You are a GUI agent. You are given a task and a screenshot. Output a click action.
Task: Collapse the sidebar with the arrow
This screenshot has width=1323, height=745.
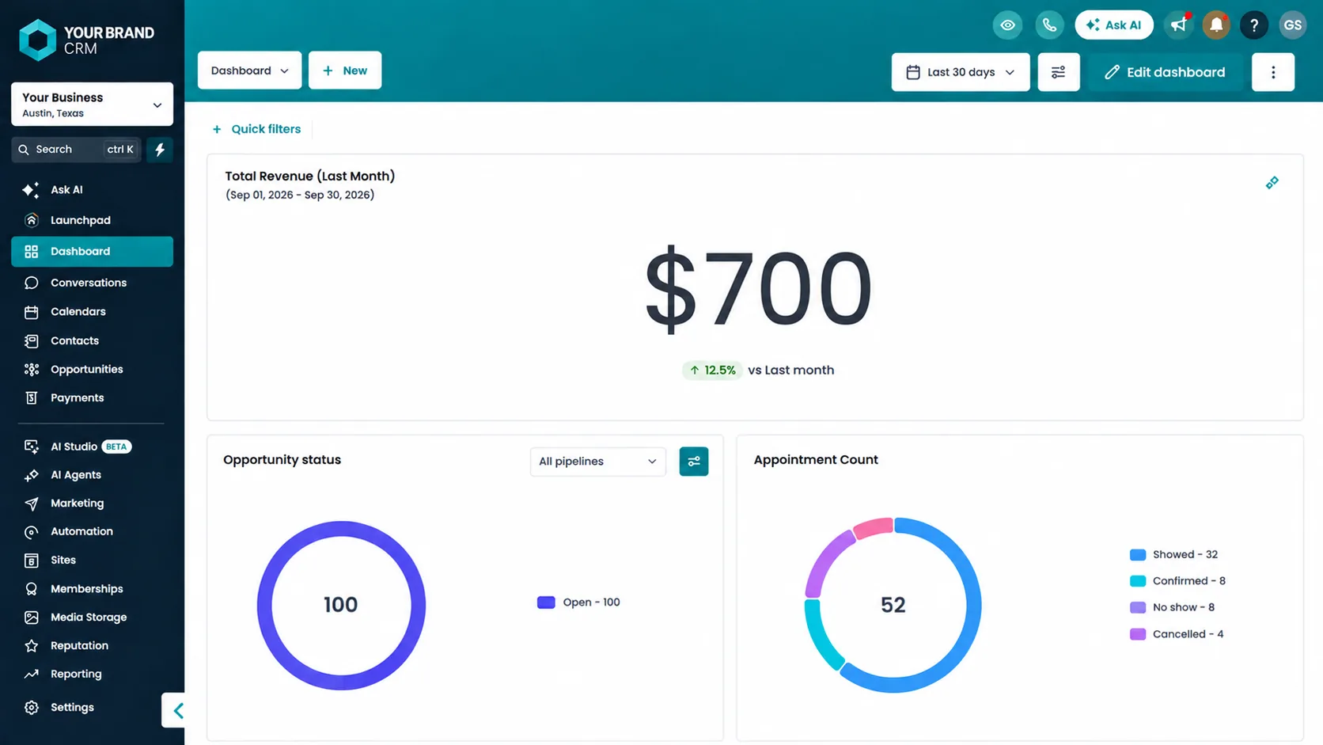[x=177, y=710]
